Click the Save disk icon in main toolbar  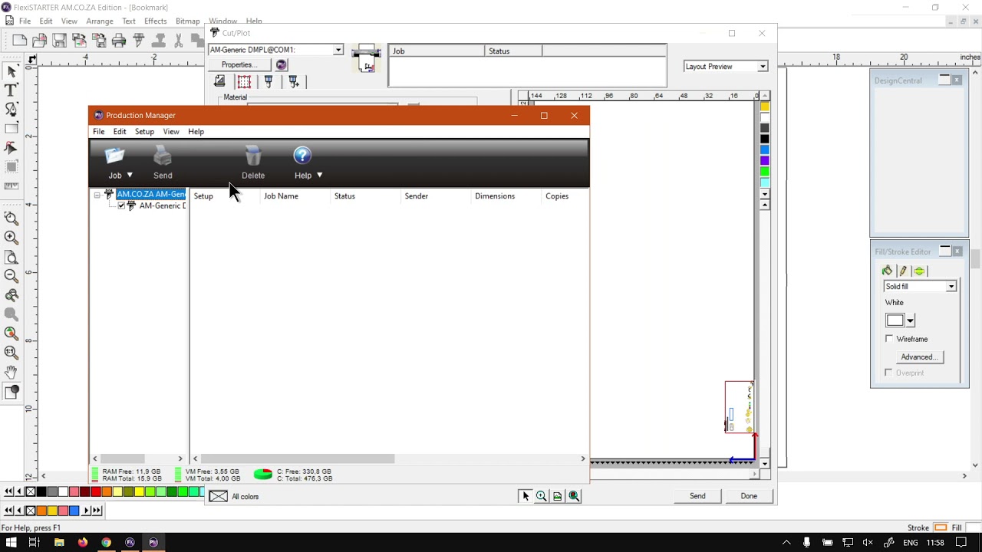[60, 40]
